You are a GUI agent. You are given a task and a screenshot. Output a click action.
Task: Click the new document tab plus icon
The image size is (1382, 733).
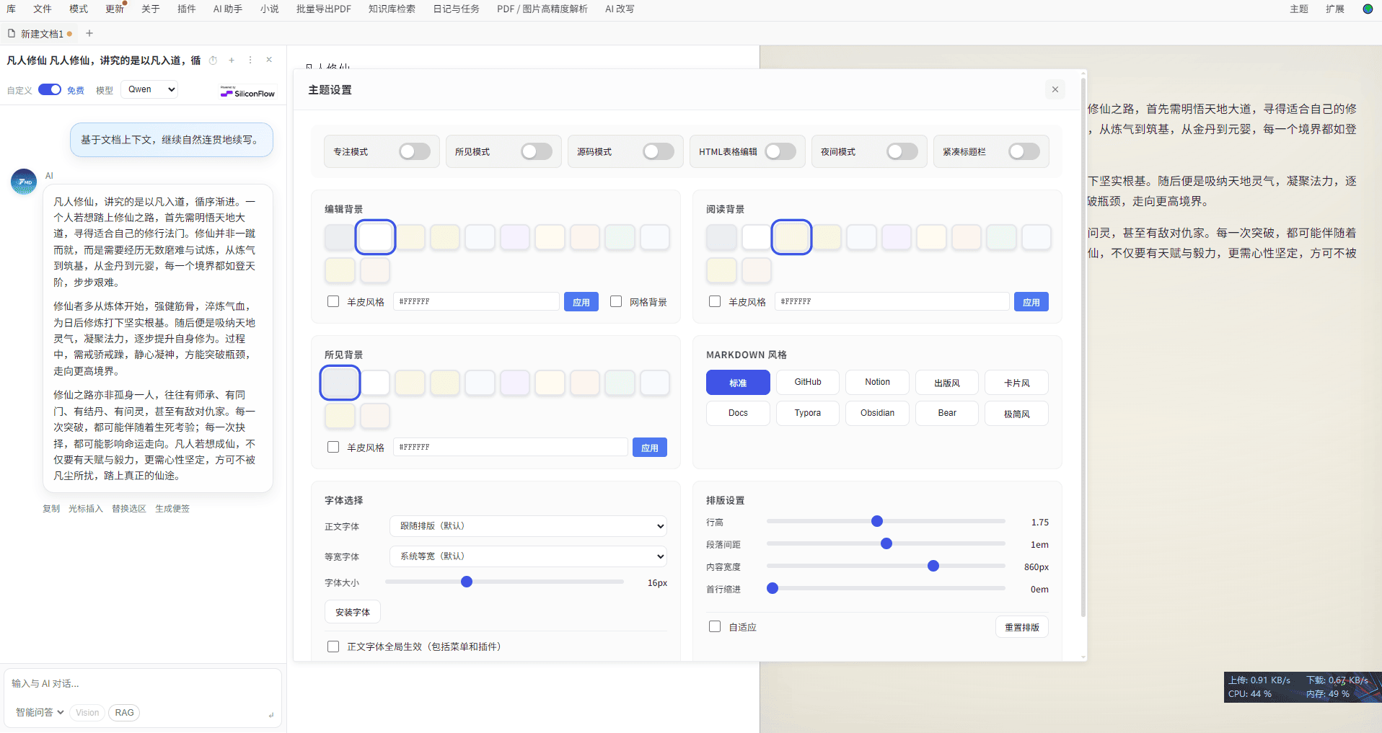point(89,33)
